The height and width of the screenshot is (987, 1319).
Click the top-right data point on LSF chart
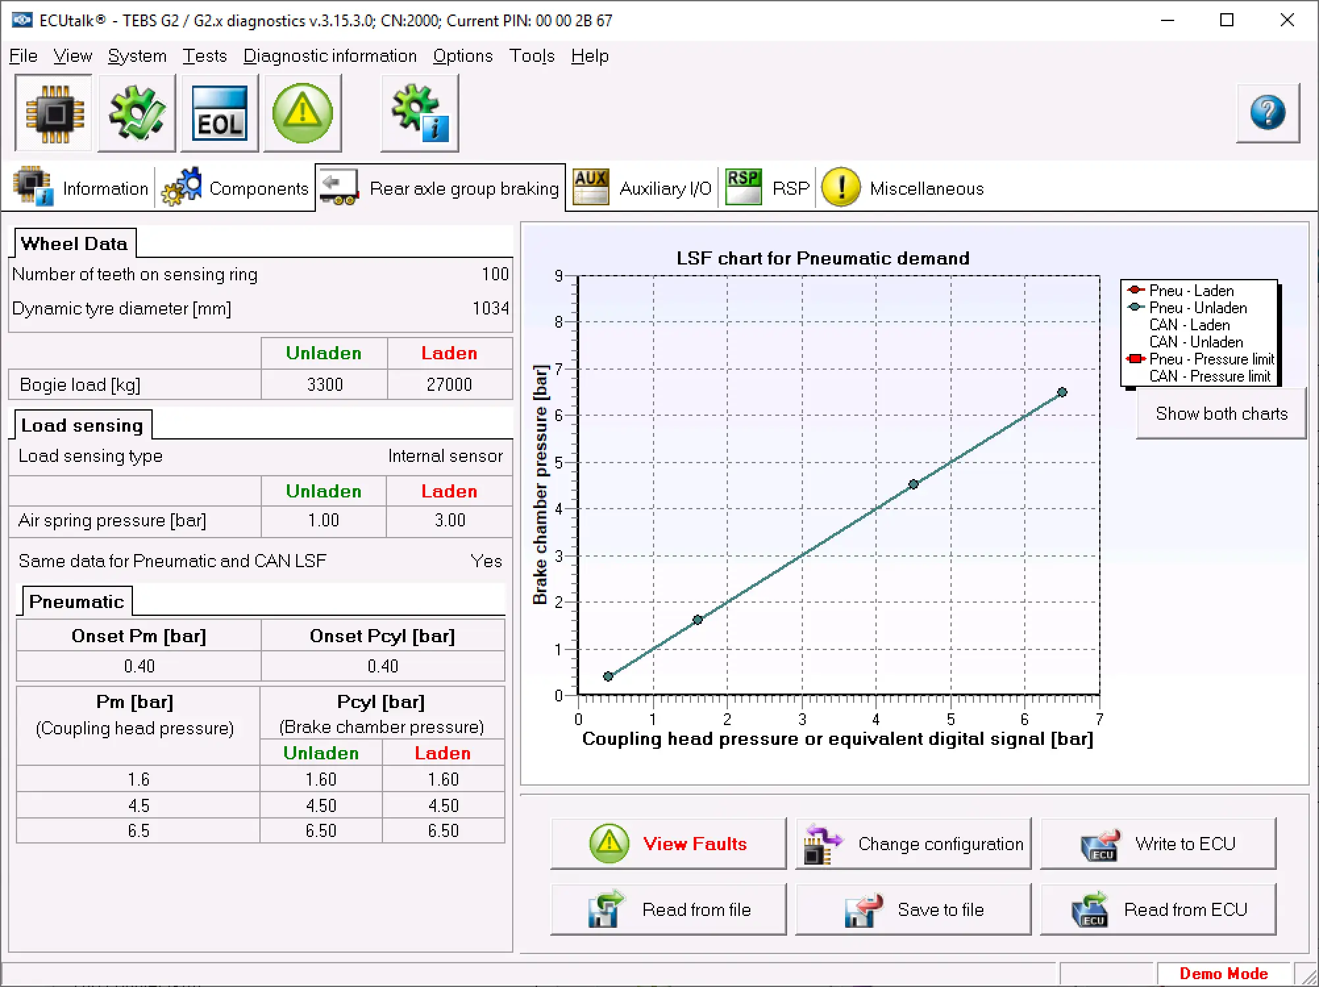tap(1062, 392)
